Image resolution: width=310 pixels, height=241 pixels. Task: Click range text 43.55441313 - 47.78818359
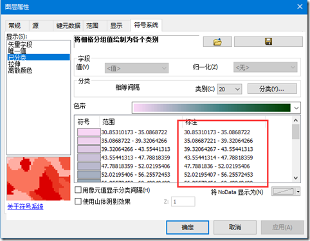point(136,157)
